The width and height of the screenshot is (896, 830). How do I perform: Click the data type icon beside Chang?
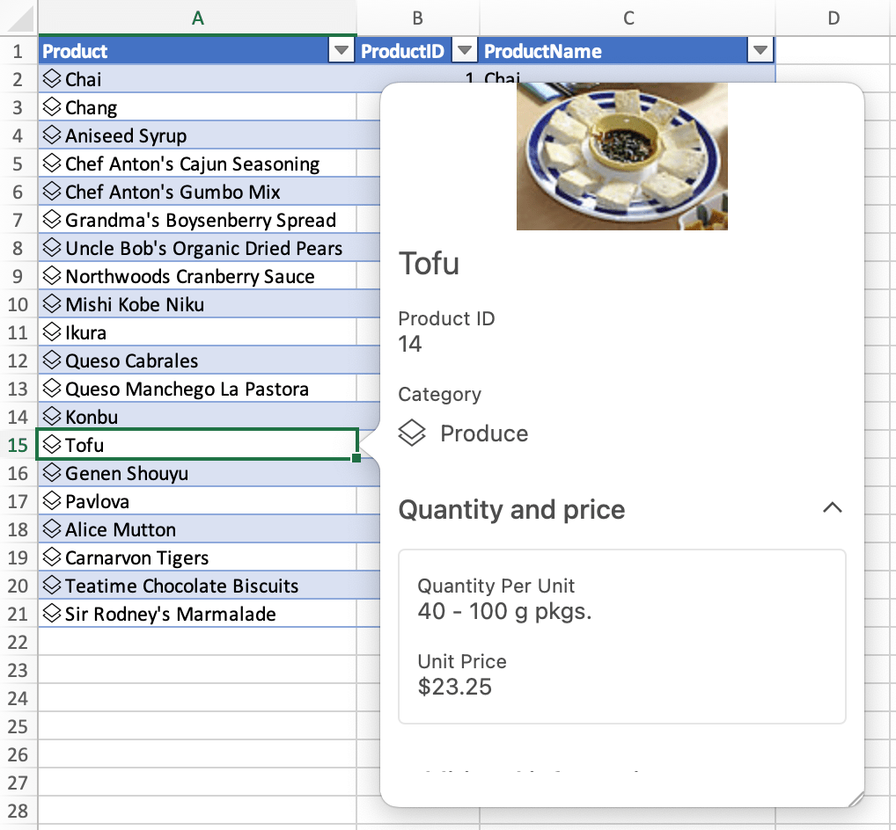[x=52, y=107]
